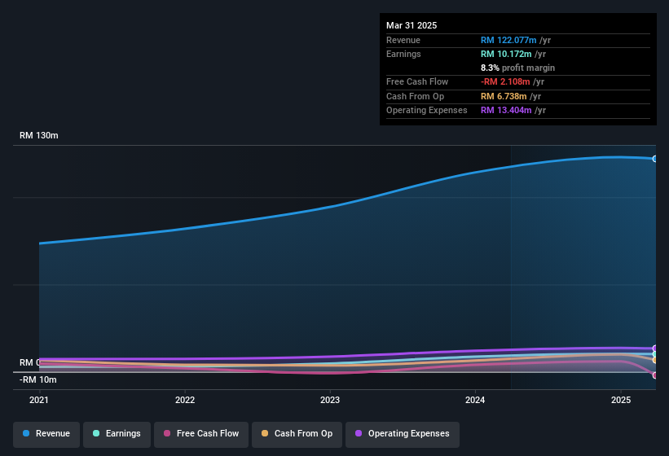
Task: Click the purple Operating Expenses legend dot
Action: 359,433
